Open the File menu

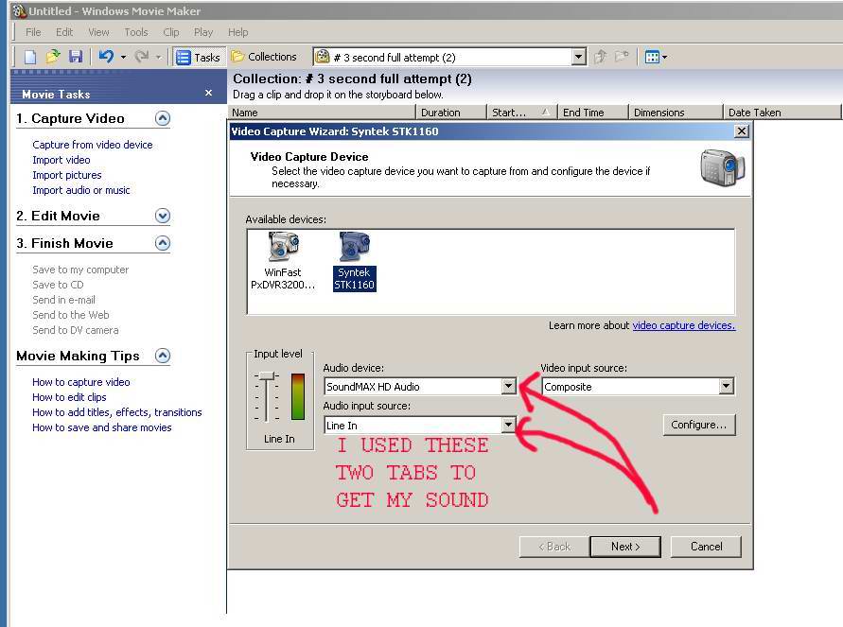tap(33, 32)
